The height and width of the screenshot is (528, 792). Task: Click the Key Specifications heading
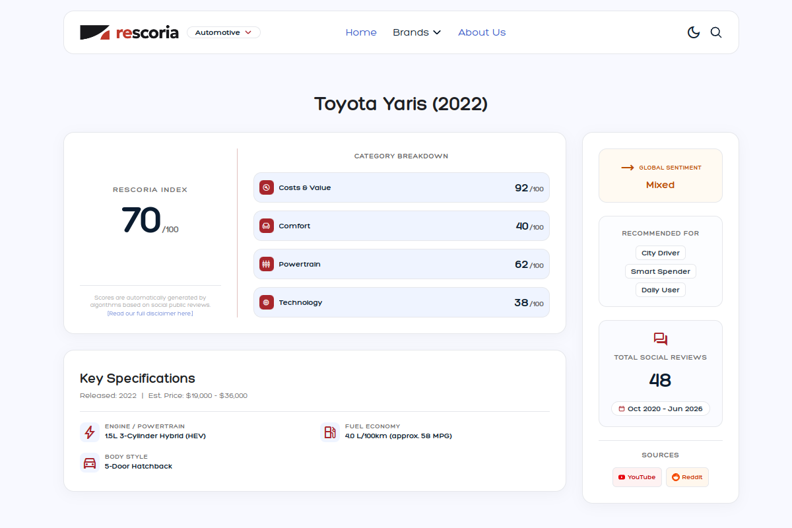(137, 378)
